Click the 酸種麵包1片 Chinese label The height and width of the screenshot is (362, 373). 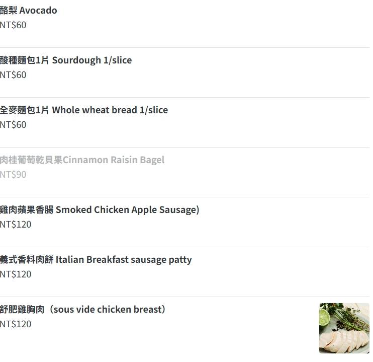[25, 60]
